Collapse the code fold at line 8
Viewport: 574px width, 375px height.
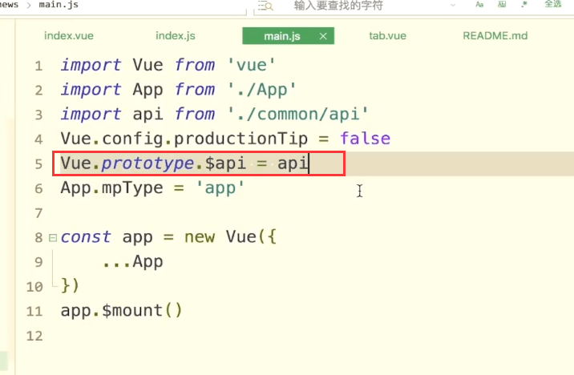53,238
